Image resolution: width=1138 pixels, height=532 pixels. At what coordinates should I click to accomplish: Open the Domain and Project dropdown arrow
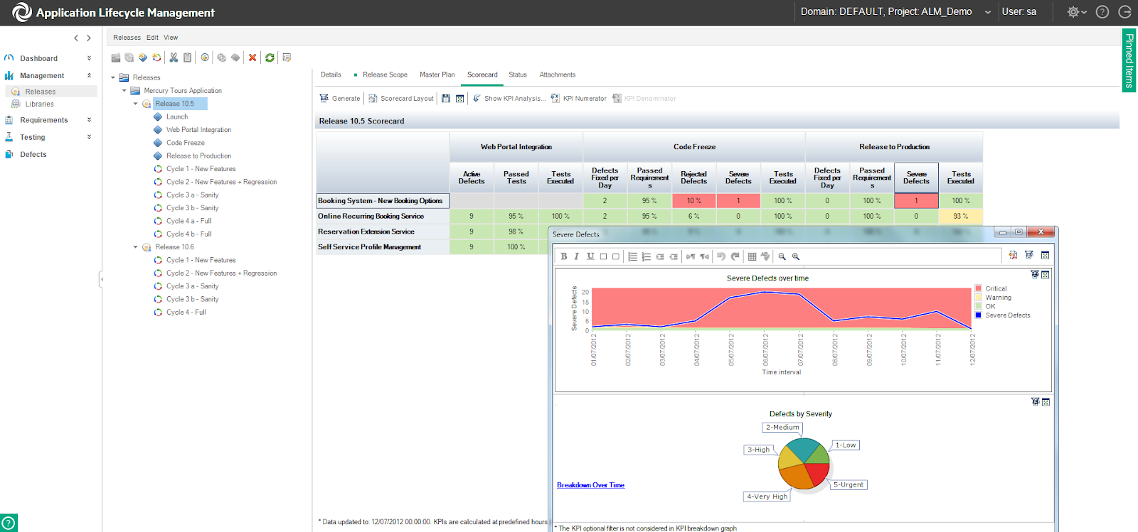(x=988, y=12)
